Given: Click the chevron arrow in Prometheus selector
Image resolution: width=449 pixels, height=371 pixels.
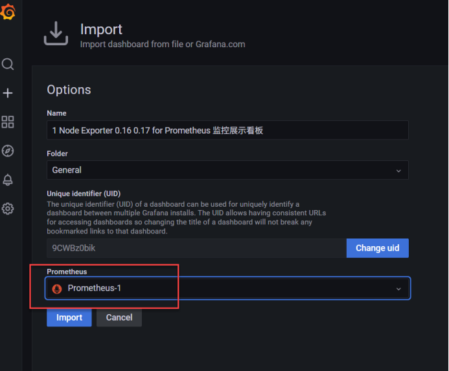Looking at the screenshot, I should click(x=398, y=289).
